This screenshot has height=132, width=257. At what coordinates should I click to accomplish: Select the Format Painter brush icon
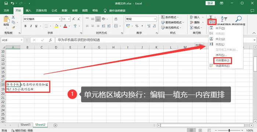(14, 27)
